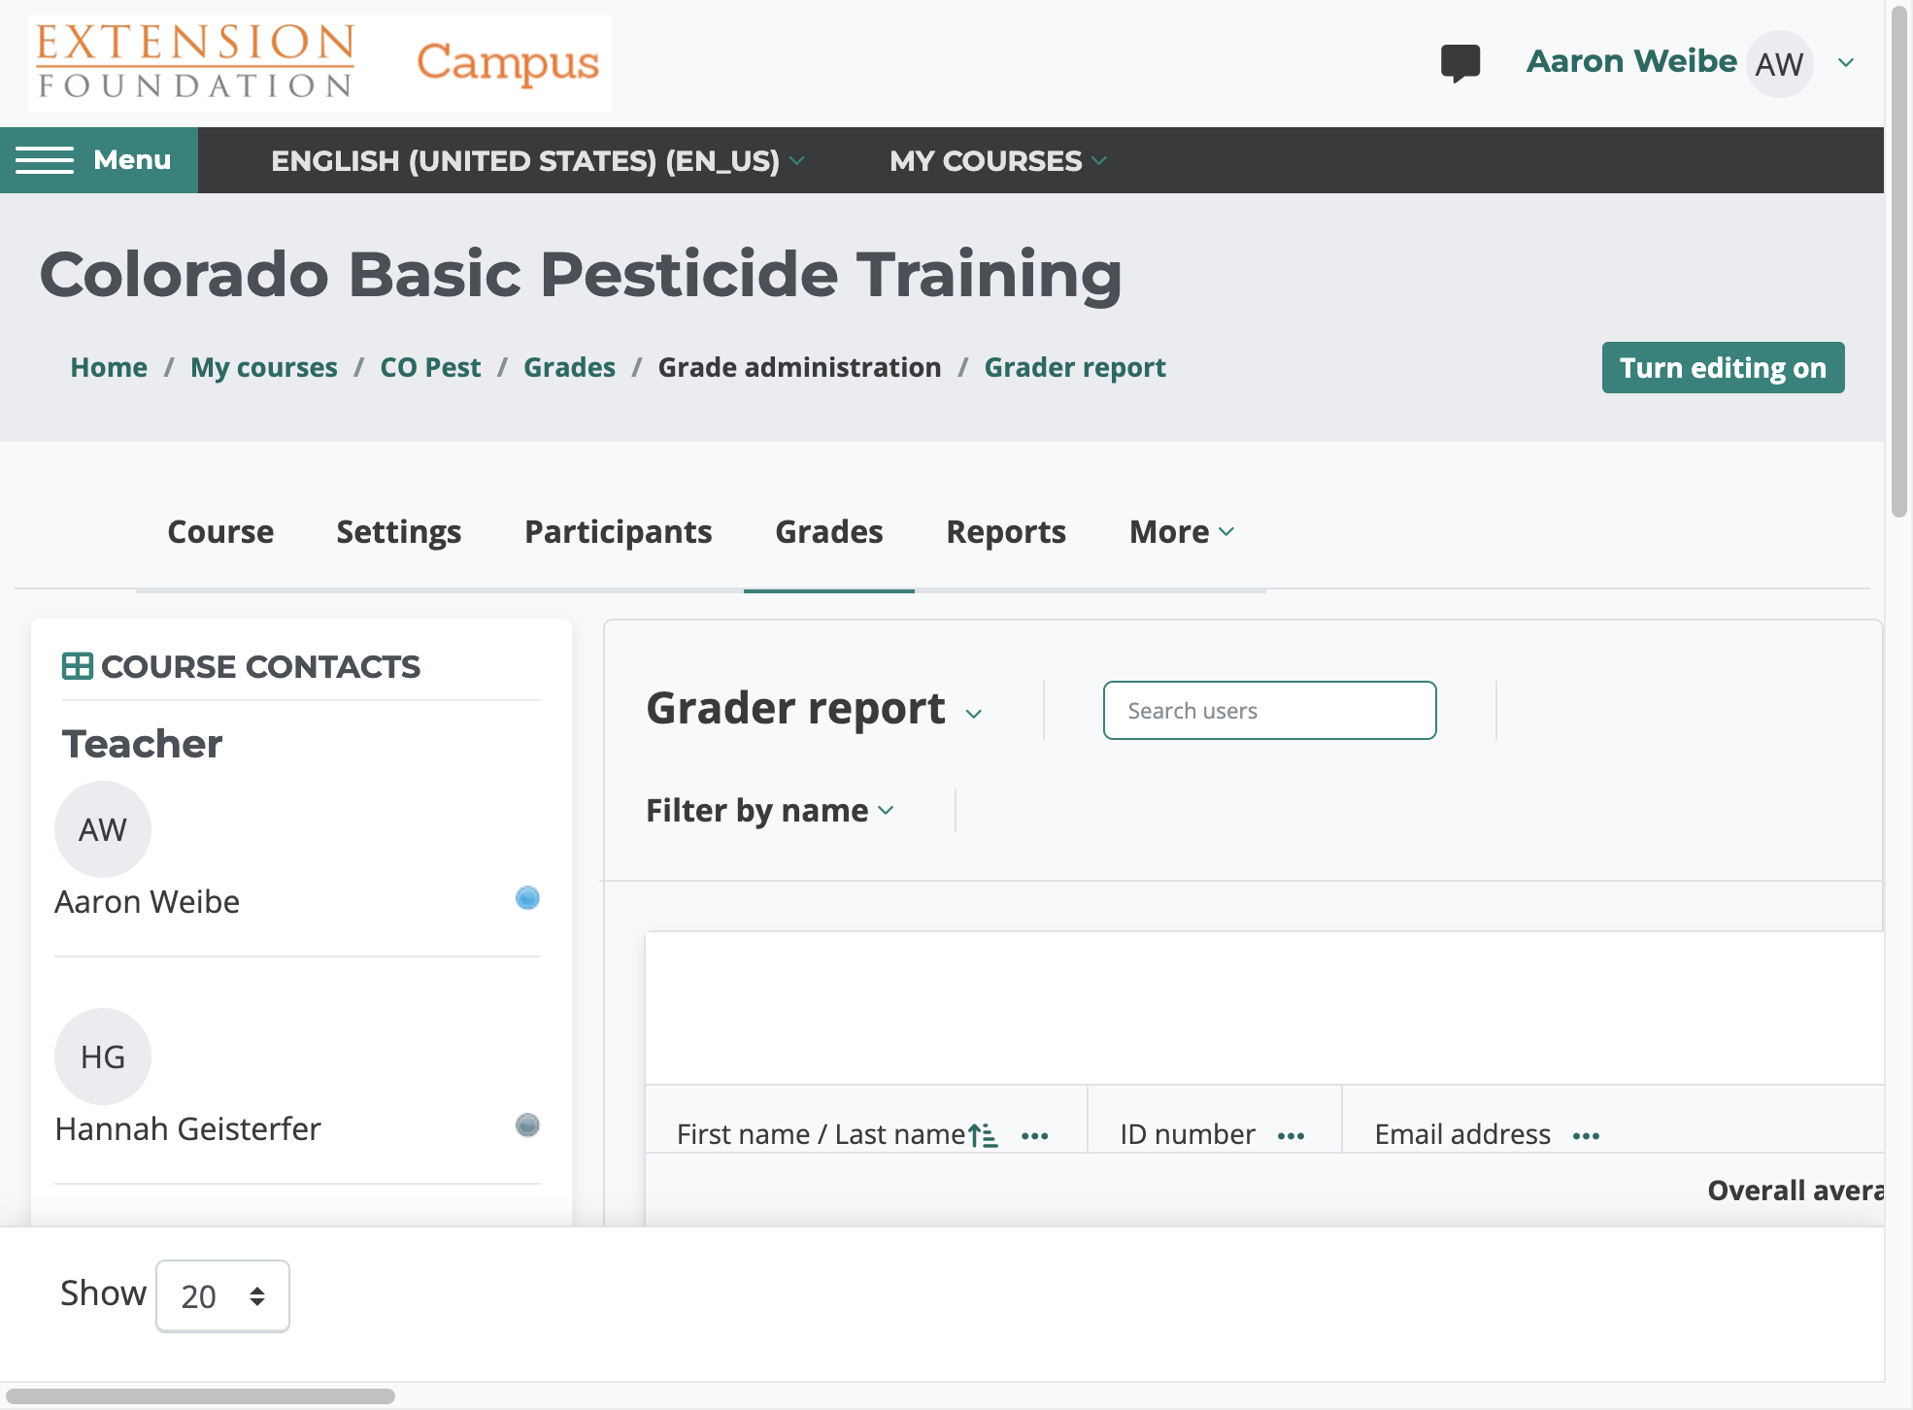Expand Filter by name dropdown
Viewport: 1913px width, 1410px height.
click(x=770, y=810)
